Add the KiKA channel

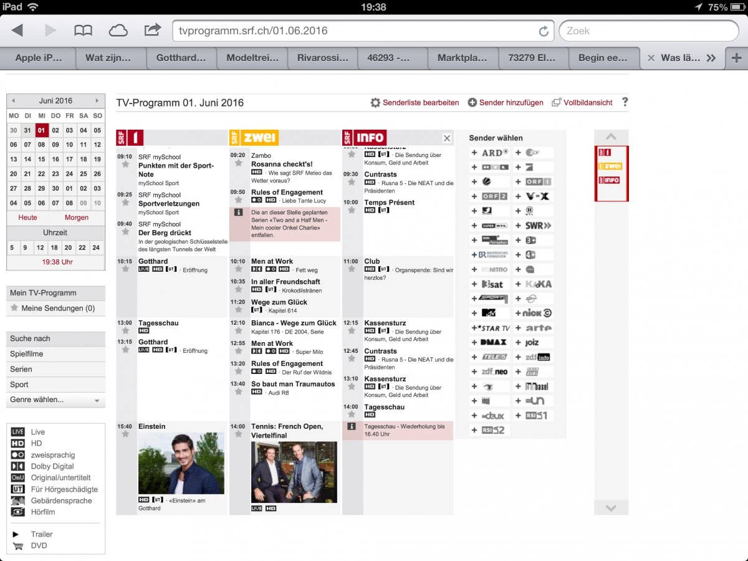[x=534, y=284]
